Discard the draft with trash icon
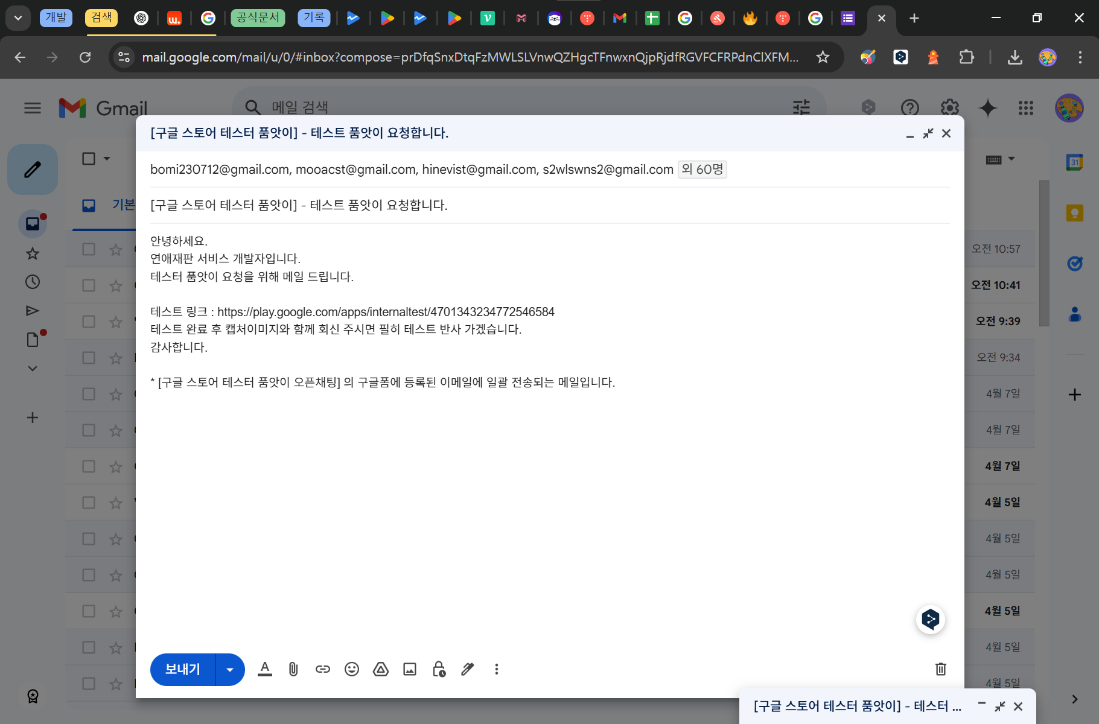The width and height of the screenshot is (1099, 724). (x=941, y=669)
